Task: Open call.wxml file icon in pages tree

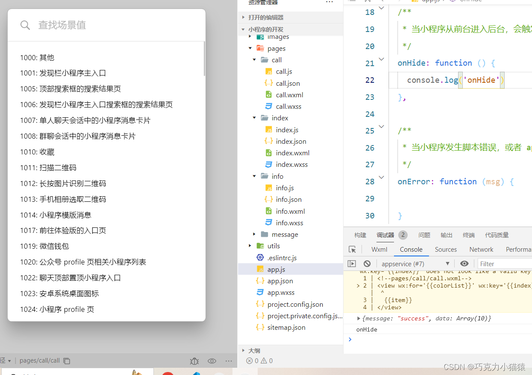Action: (x=268, y=94)
